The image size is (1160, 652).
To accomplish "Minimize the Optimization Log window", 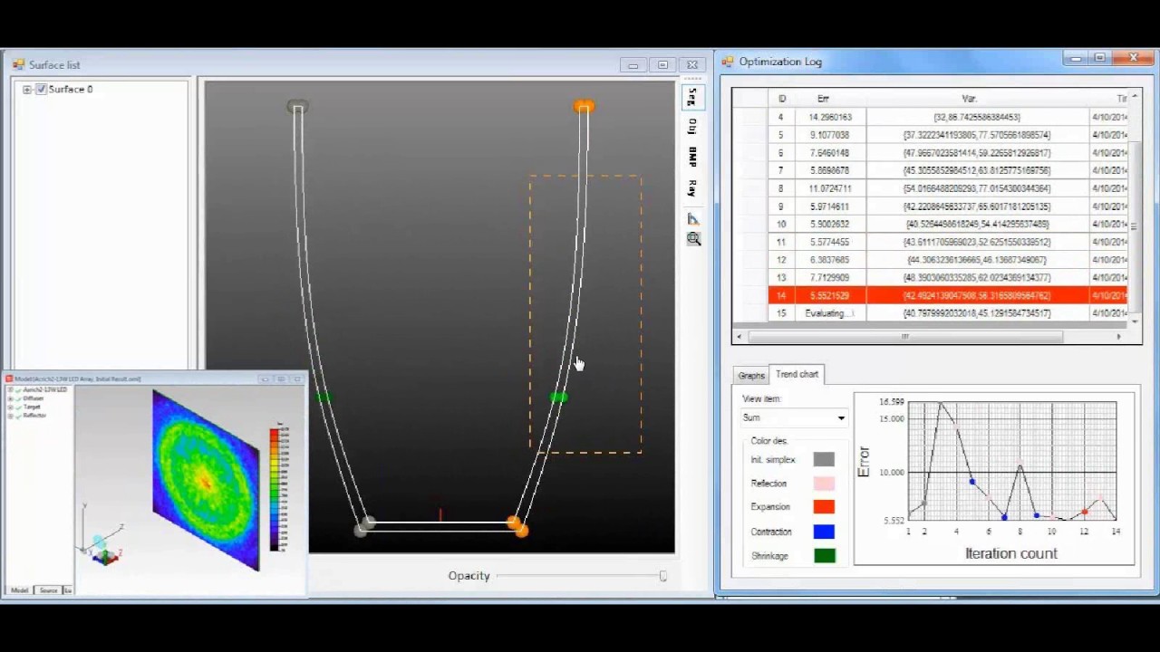I will pyautogui.click(x=1075, y=59).
